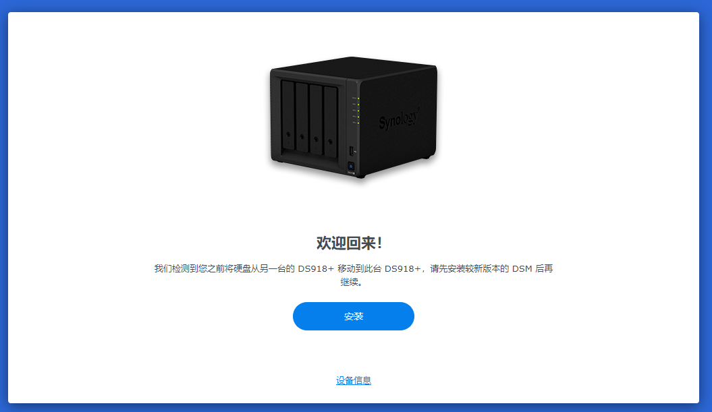
Task: Click the DSM word in the message
Action: point(522,268)
